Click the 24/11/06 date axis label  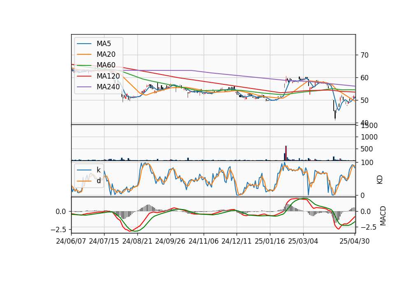click(203, 241)
